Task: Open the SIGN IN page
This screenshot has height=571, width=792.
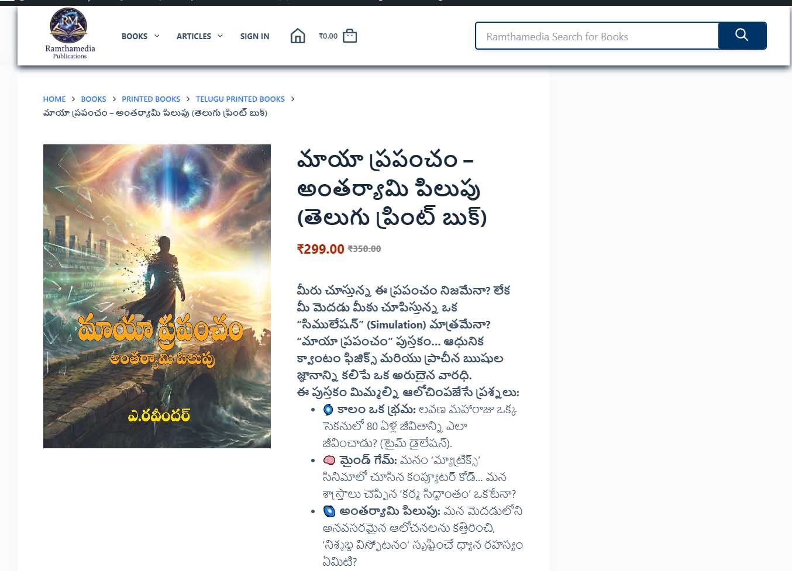Action: pos(254,36)
